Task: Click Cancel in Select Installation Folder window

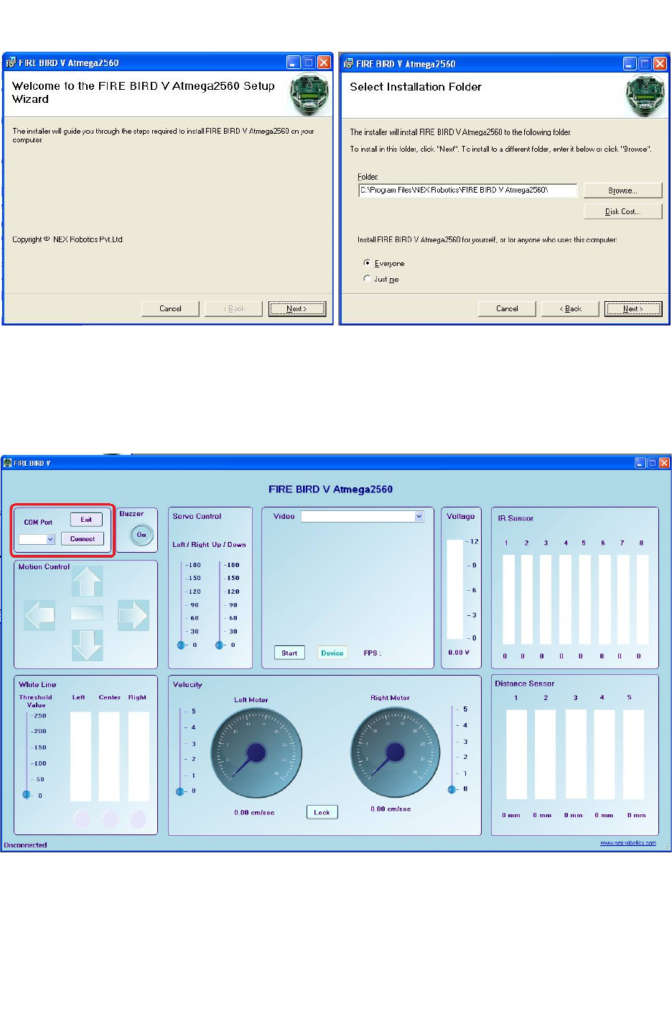Action: [x=507, y=308]
